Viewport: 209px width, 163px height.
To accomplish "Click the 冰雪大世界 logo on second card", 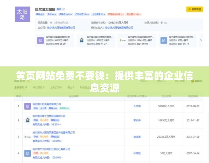I will point(82,40).
